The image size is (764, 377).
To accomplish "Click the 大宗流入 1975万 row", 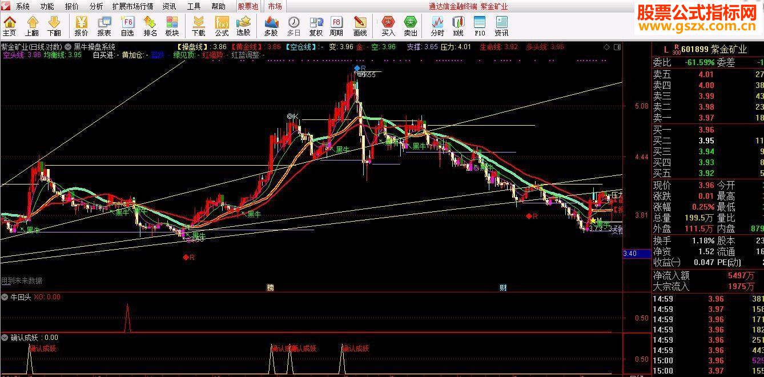I will pyautogui.click(x=708, y=287).
